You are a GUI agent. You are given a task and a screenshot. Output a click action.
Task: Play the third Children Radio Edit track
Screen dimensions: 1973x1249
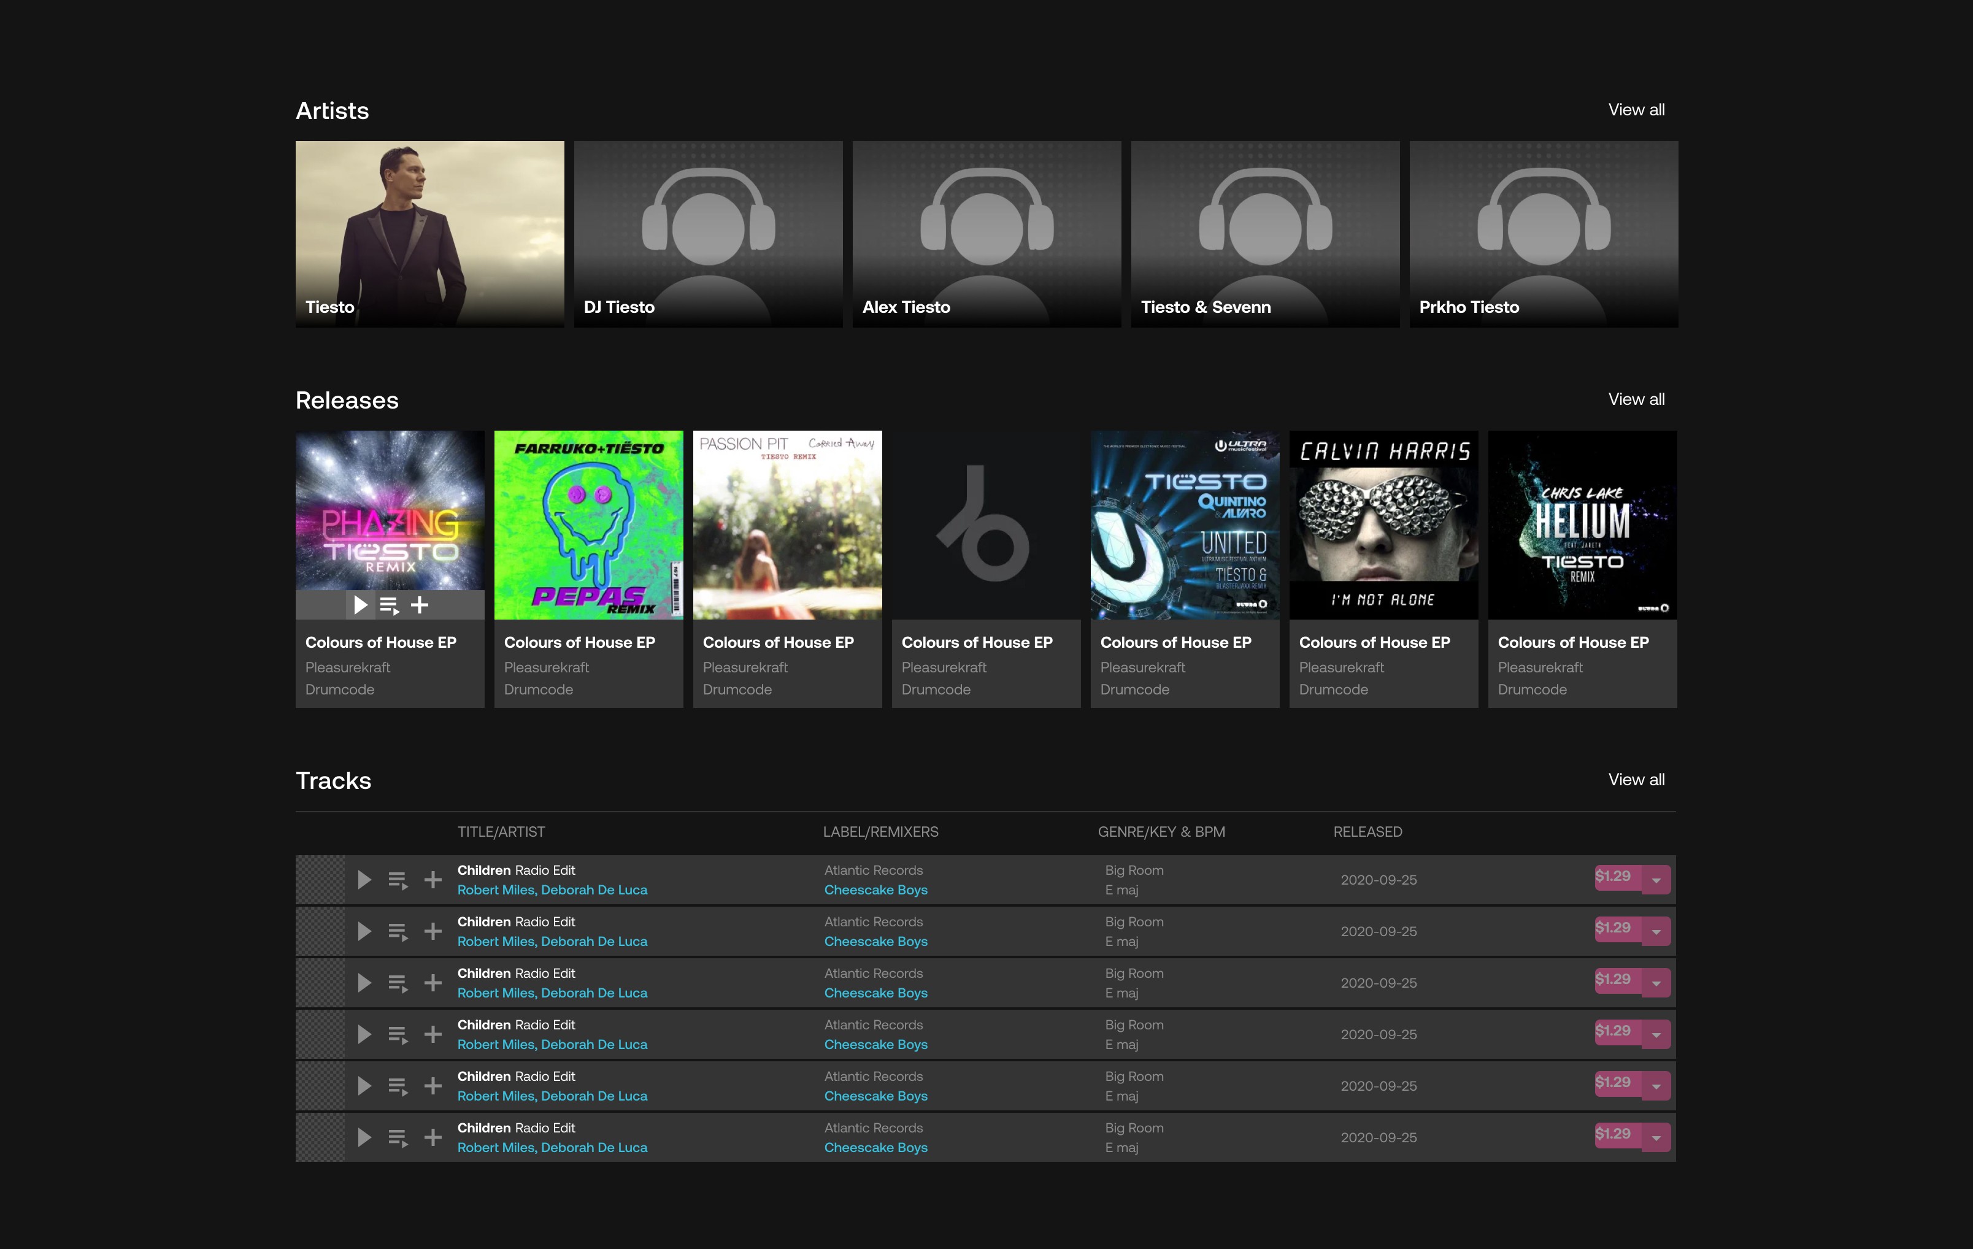click(x=364, y=983)
